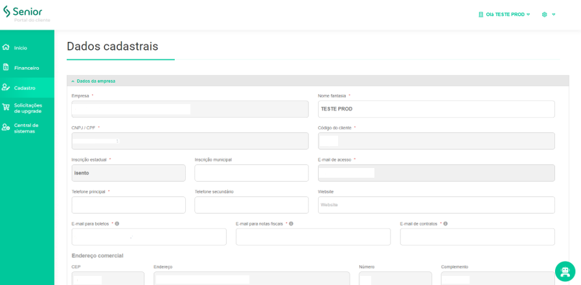Click the building icon beside Olá TESTE PROD

(x=481, y=14)
